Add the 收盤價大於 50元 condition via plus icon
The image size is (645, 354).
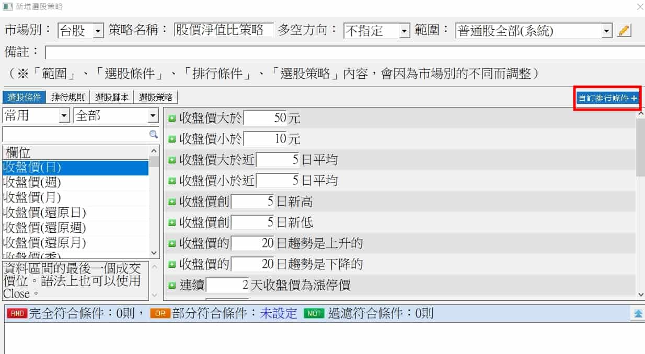(171, 119)
